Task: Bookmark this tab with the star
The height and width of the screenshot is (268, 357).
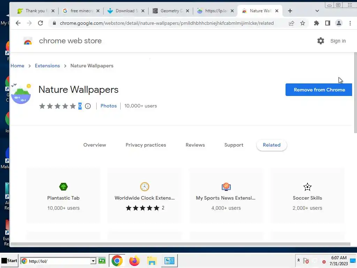Action: coord(303,23)
